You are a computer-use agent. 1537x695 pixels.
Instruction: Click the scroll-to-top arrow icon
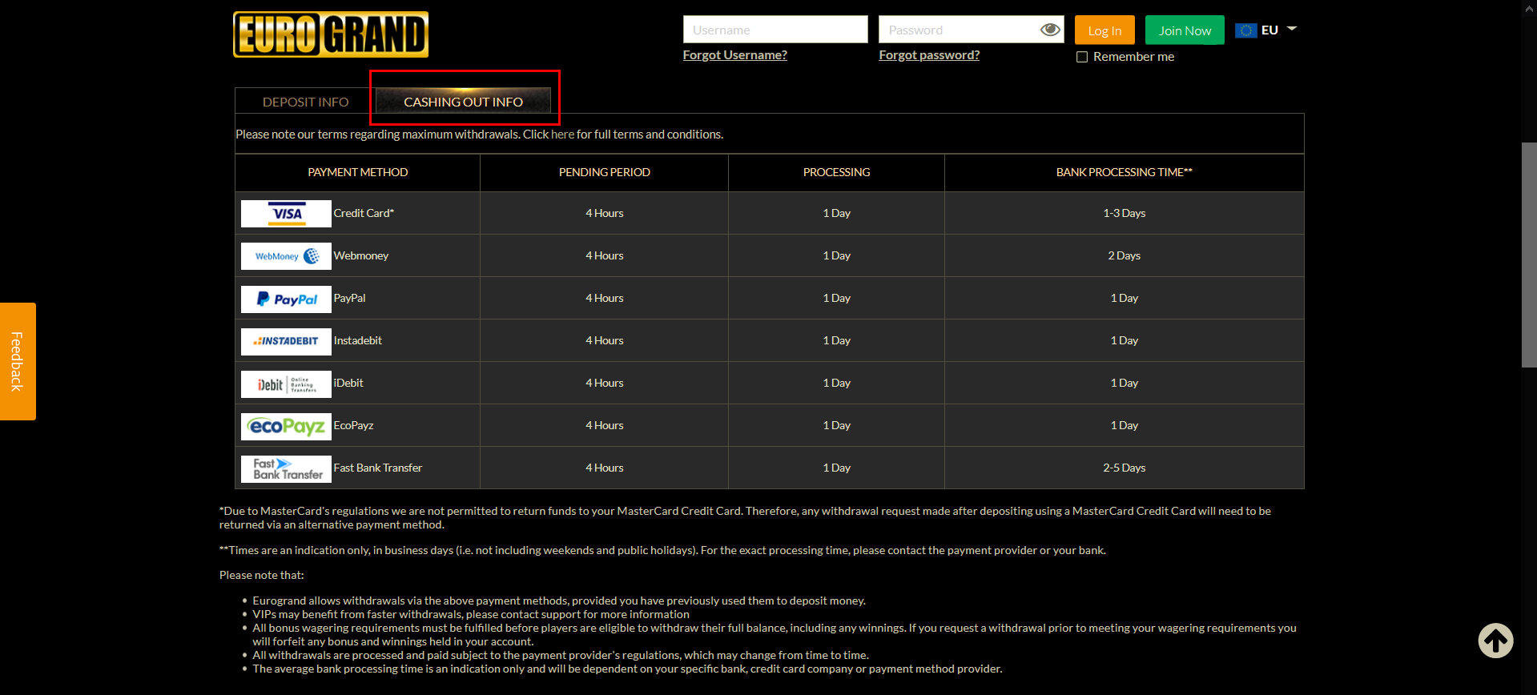(x=1495, y=641)
